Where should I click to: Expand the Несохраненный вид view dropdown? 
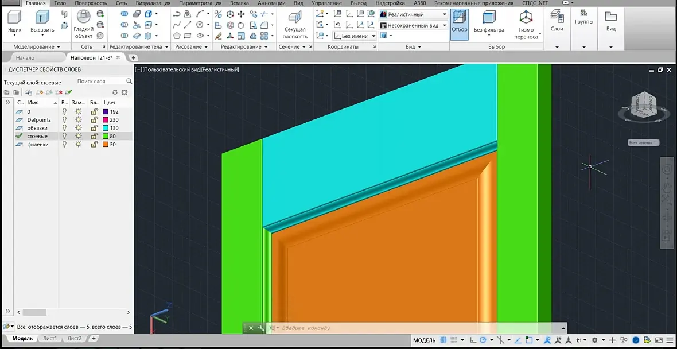413,25
